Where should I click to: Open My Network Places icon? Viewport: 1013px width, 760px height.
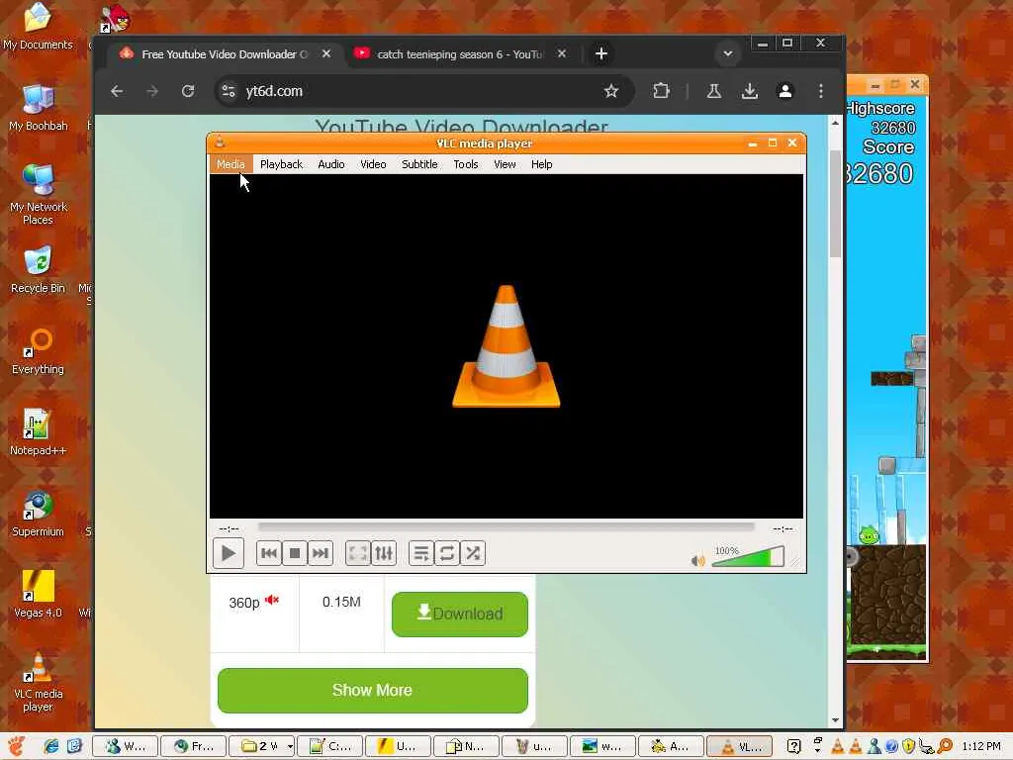39,194
